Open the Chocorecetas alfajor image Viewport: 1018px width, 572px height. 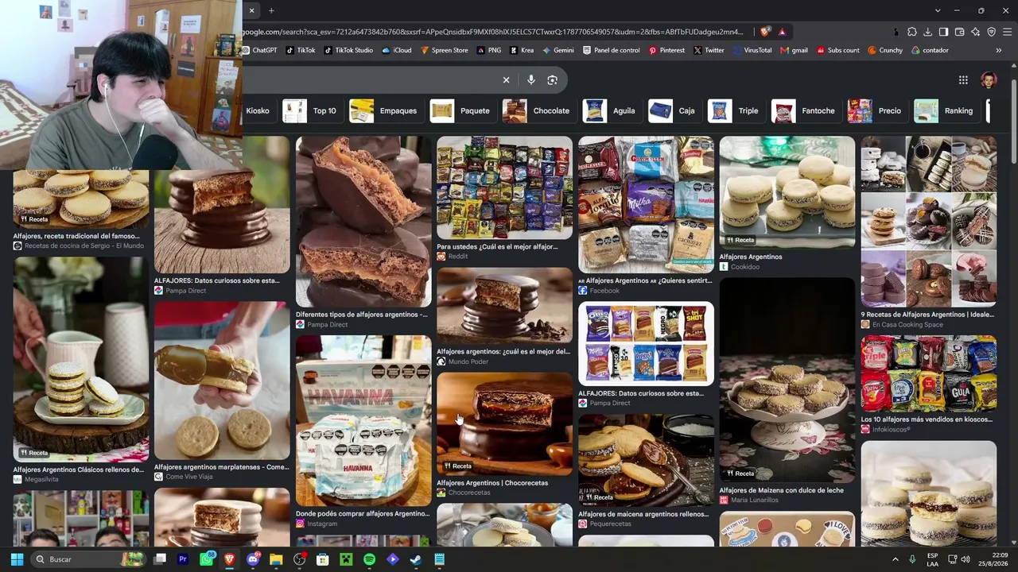click(504, 424)
